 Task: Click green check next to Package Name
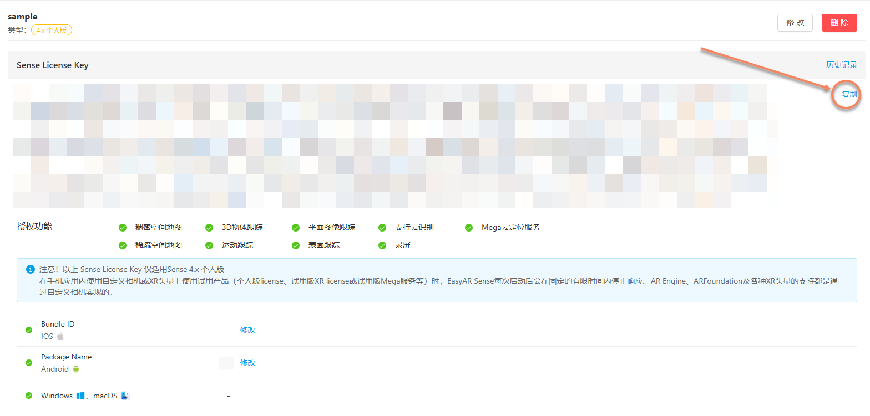point(29,363)
